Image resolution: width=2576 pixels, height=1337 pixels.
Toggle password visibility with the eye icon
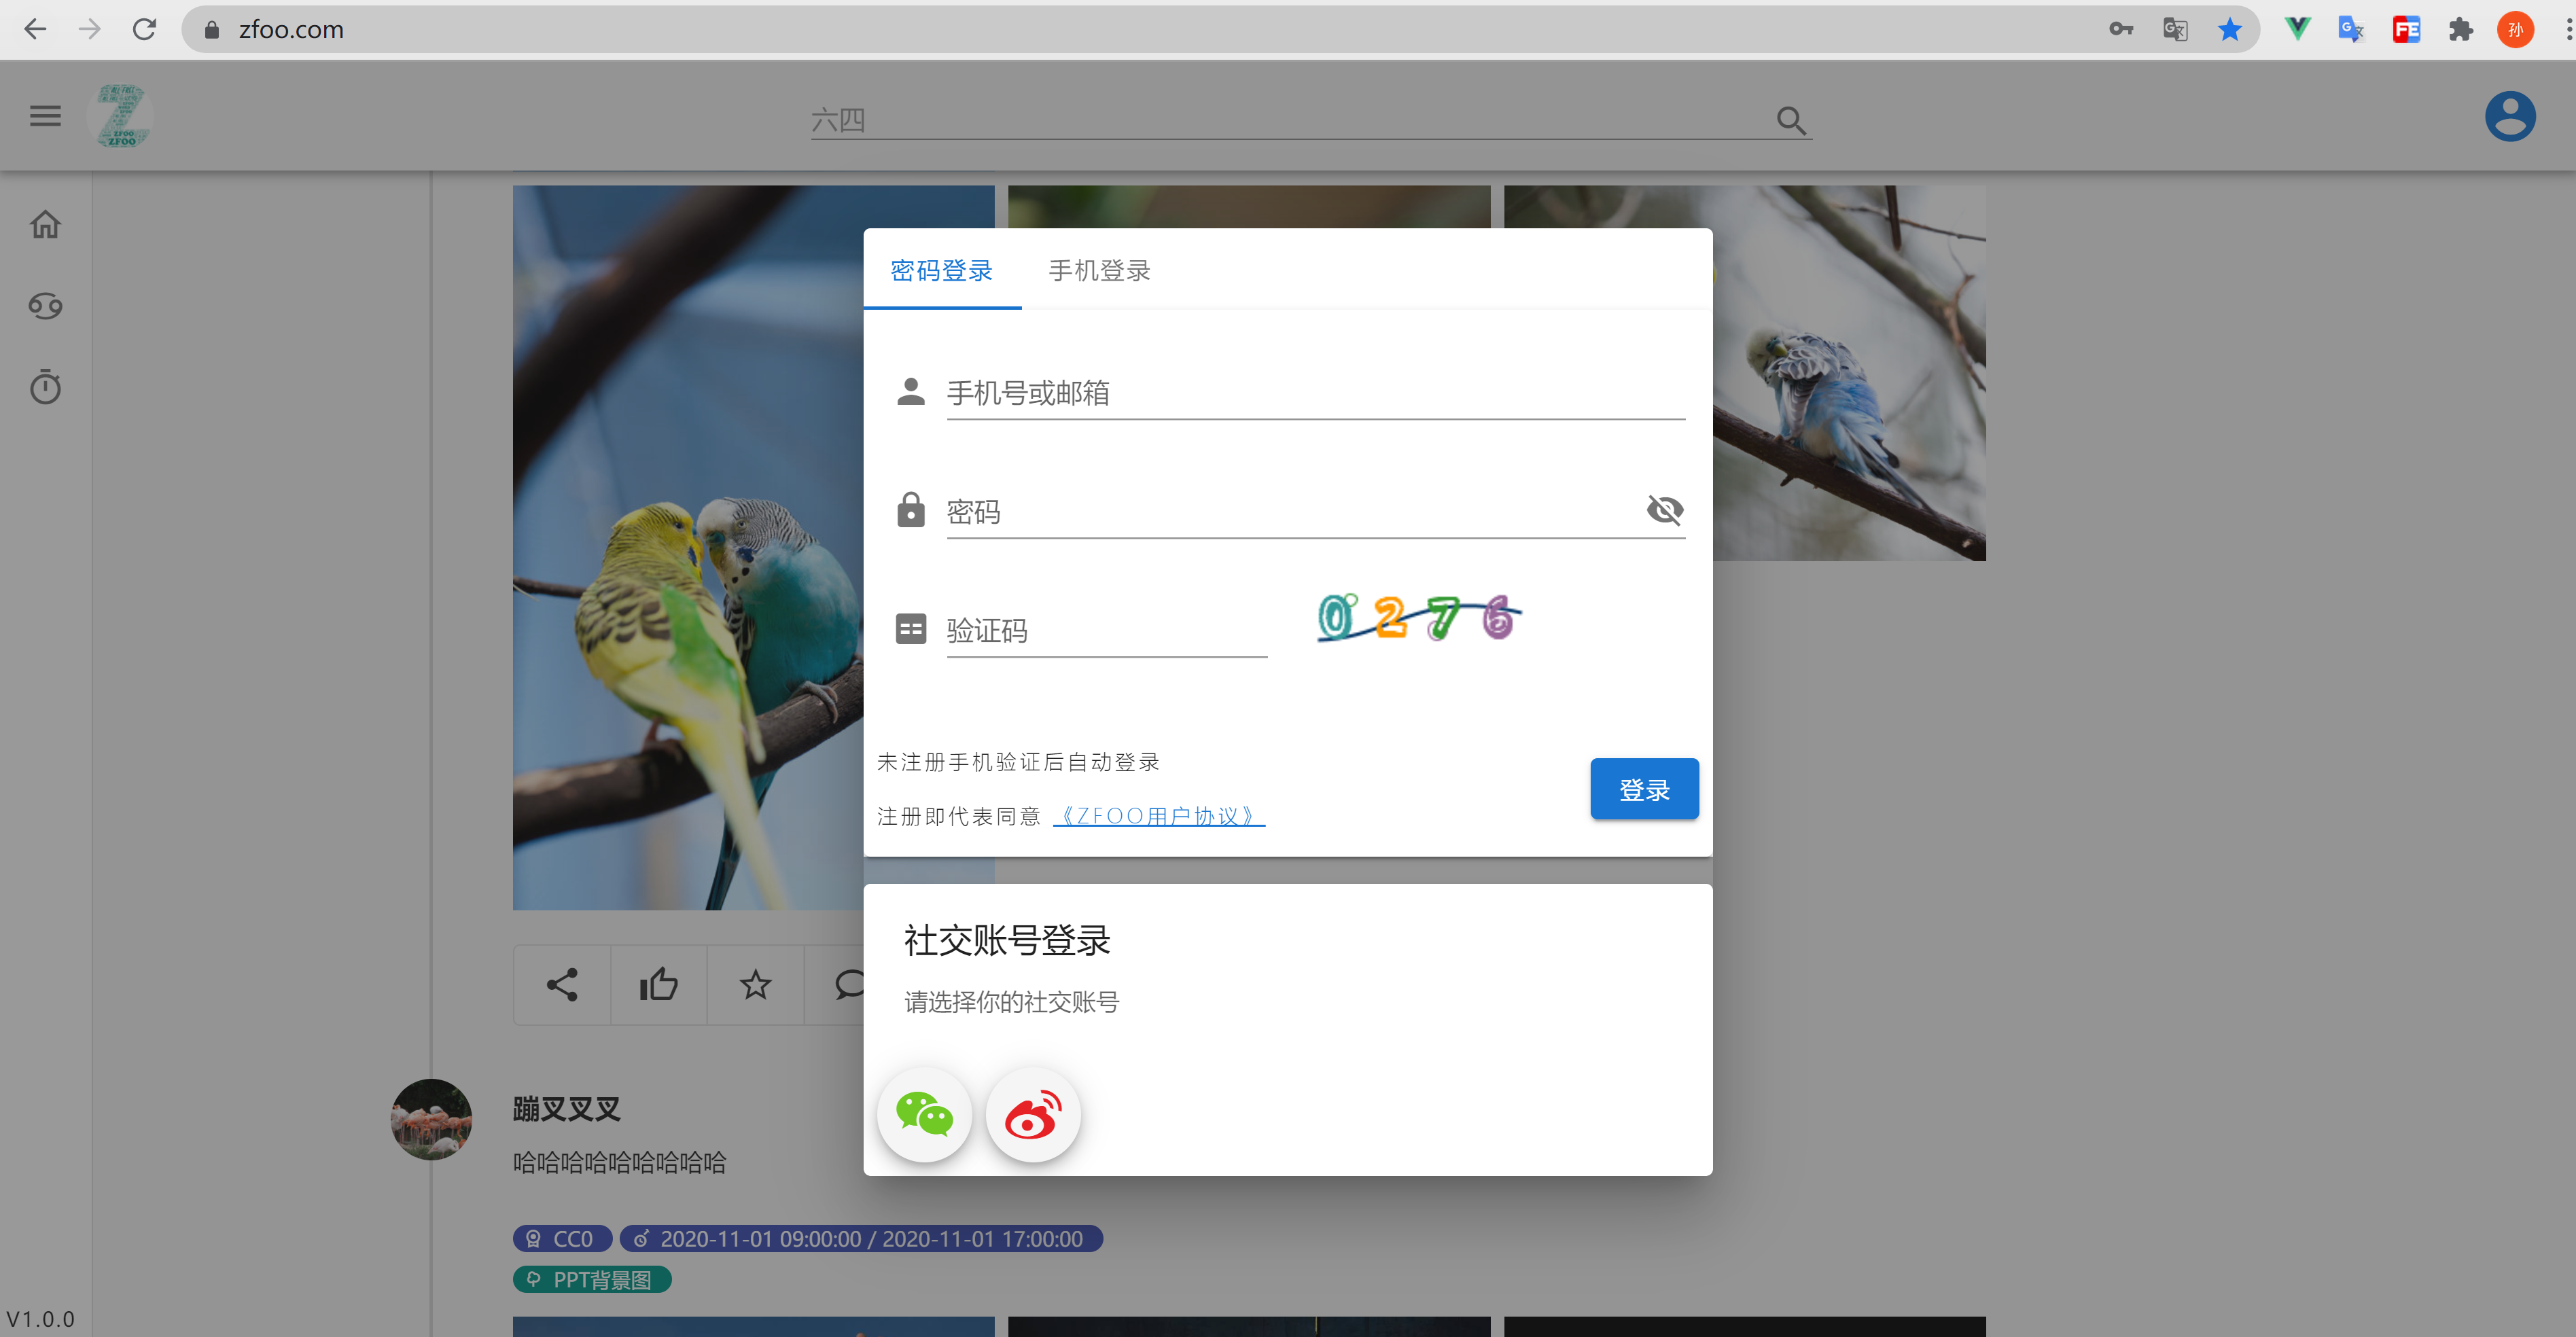1665,510
